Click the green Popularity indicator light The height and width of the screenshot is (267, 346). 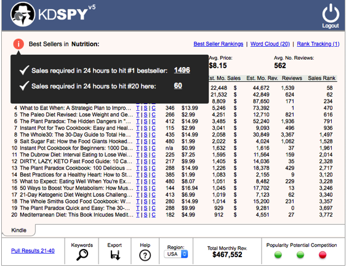pyautogui.click(x=278, y=255)
